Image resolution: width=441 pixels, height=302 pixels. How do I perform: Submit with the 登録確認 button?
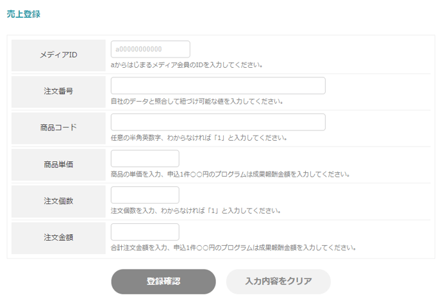163,282
